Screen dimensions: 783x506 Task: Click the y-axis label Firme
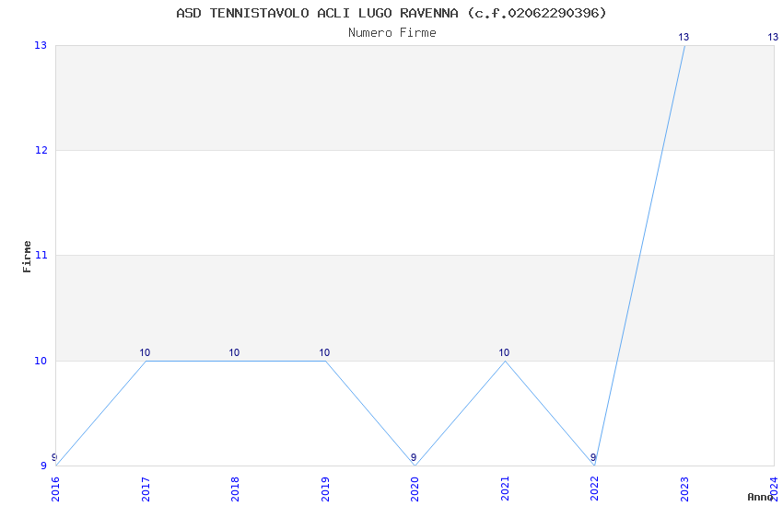[x=27, y=257]
